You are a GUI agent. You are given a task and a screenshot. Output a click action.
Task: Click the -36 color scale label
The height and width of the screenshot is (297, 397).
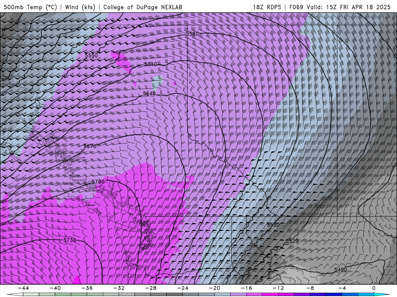tap(87, 288)
